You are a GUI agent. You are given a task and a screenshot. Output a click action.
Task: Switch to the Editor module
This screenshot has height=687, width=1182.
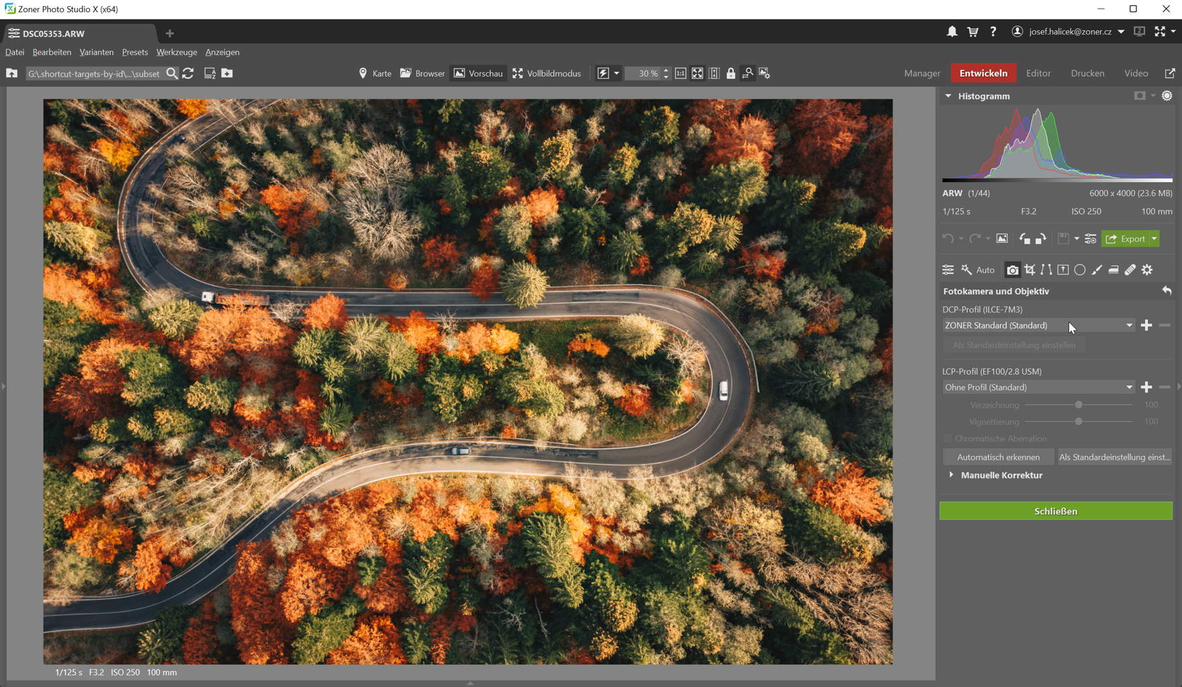(1038, 73)
